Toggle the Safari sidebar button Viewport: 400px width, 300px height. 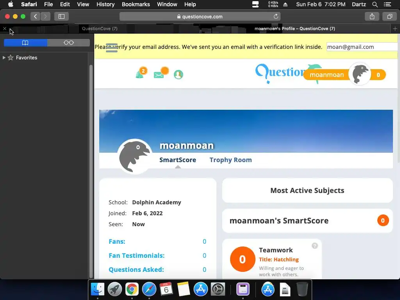coord(61,16)
